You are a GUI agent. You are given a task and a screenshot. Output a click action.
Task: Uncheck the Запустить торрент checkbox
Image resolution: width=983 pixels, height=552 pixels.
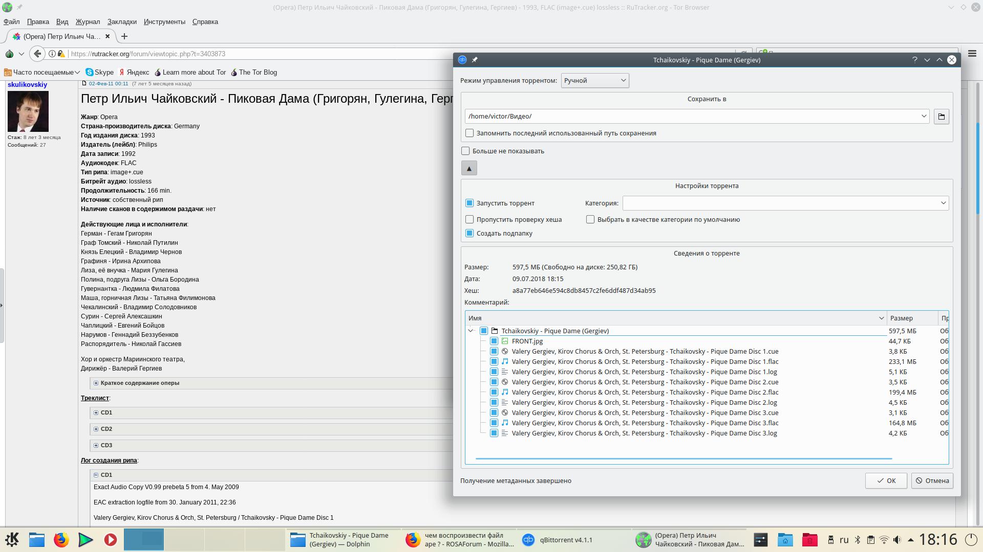tap(469, 203)
